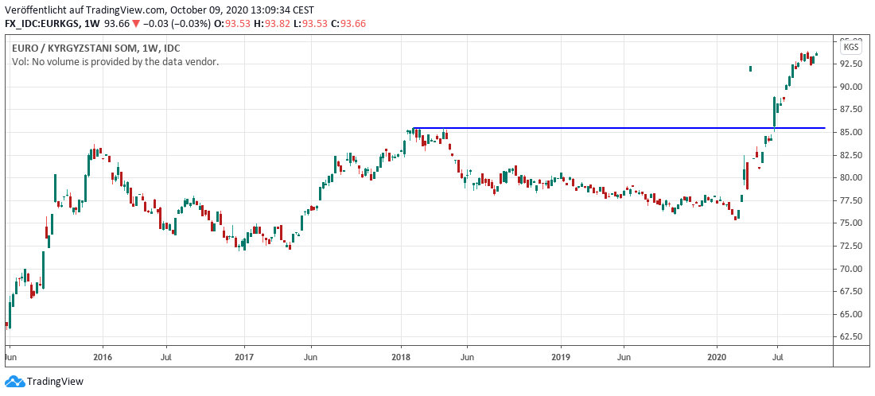Click the 87.50 price axis label

click(850, 110)
